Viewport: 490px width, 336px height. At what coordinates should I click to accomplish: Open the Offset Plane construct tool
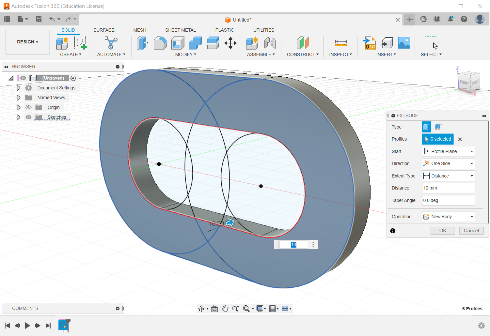(x=302, y=43)
